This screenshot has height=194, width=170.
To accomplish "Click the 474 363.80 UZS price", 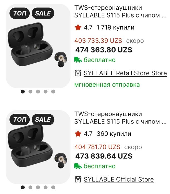I will 104,50.
